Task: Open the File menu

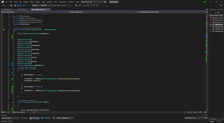Action: pyautogui.click(x=6, y=2)
